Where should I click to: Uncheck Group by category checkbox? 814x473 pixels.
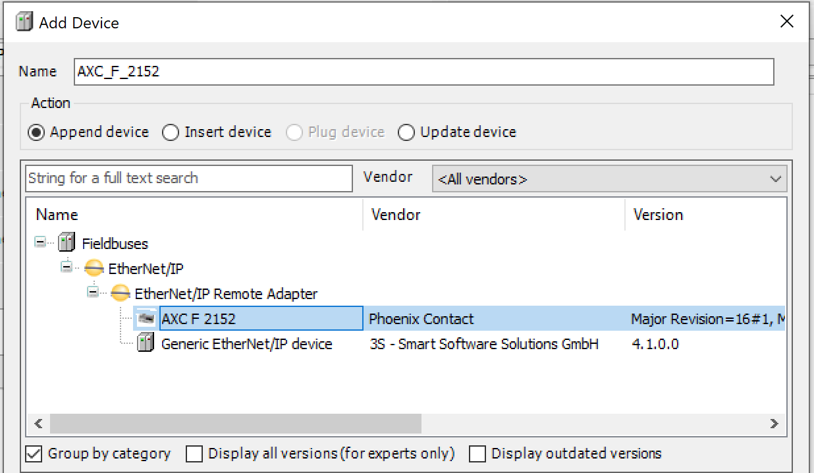tap(34, 454)
